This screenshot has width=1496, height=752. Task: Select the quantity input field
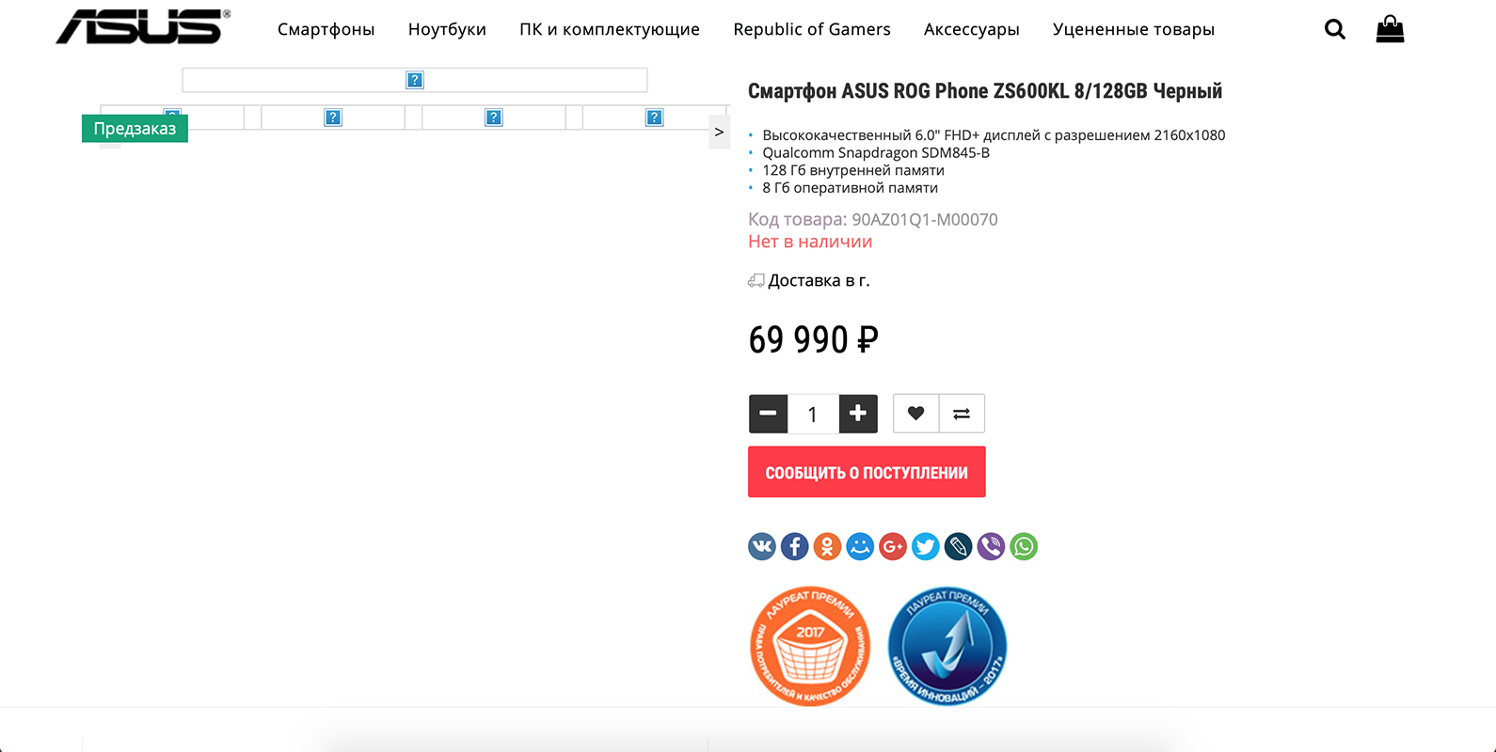(813, 415)
